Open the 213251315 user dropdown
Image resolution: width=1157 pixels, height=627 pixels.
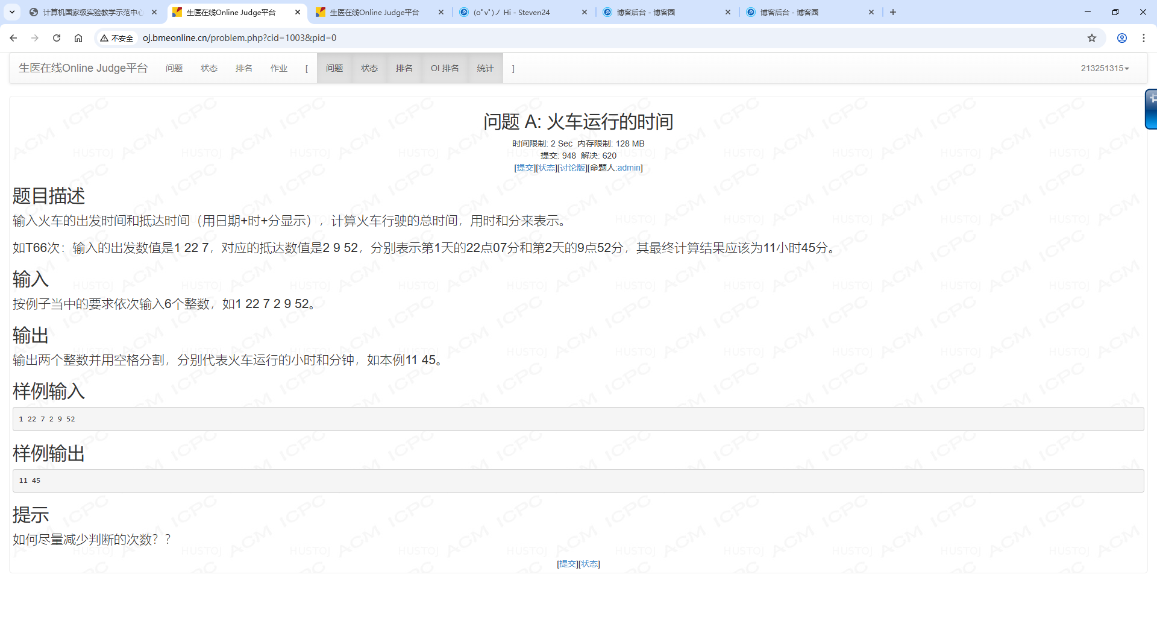click(1105, 68)
